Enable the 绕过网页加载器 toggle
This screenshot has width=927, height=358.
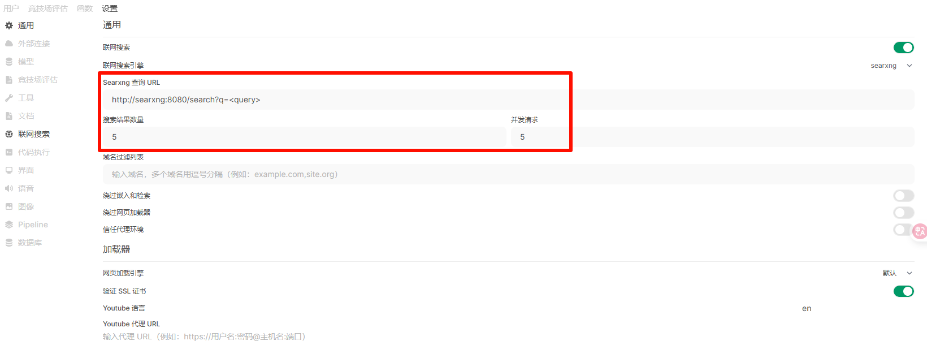tap(903, 213)
